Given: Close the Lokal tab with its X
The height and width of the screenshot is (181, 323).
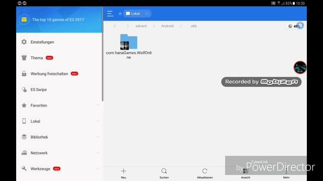Looking at the screenshot, I should pos(147,14).
